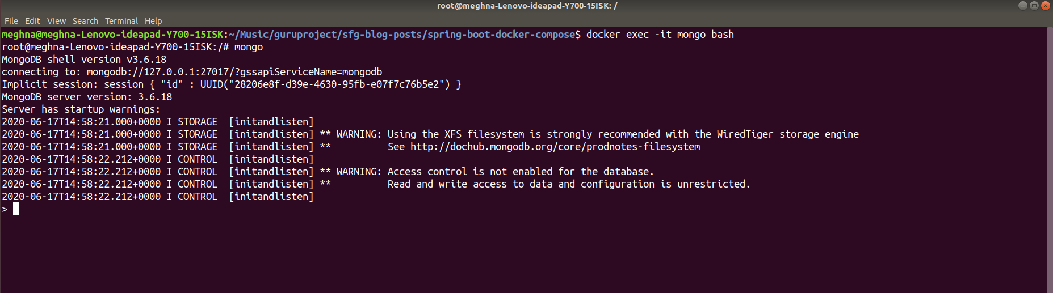Open the dochub.mongodb.org prodnotes-filesystem link
Image resolution: width=1053 pixels, height=293 pixels.
[555, 147]
